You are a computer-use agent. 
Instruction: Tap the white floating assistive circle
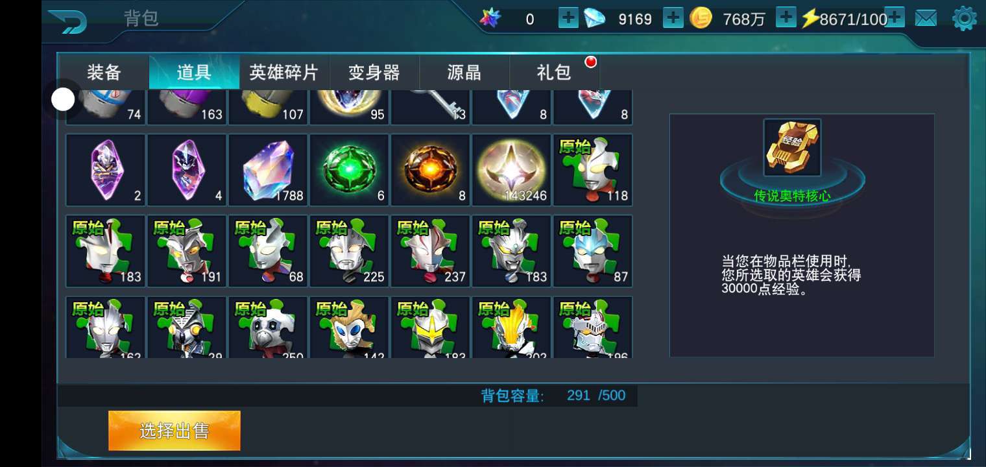(x=63, y=99)
